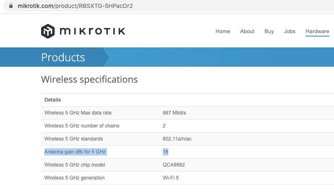Click the 802.11a/n/ac value
This screenshot has width=334, height=193.
(177, 139)
